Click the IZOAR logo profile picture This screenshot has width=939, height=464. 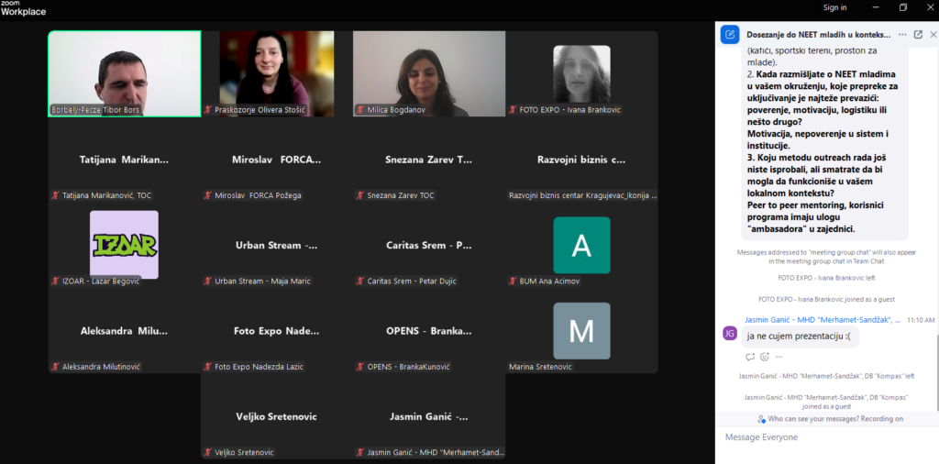tap(124, 245)
